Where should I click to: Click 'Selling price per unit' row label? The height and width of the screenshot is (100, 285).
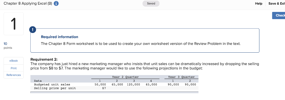(x=55, y=88)
